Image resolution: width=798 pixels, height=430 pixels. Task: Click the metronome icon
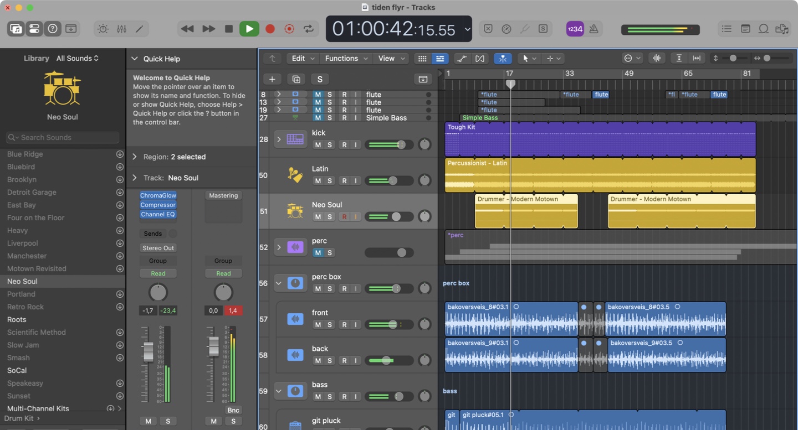tap(594, 29)
